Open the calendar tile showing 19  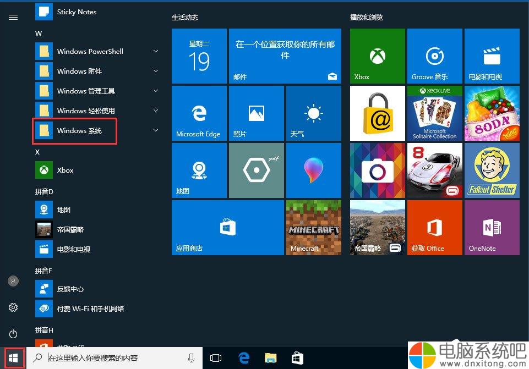coord(199,56)
